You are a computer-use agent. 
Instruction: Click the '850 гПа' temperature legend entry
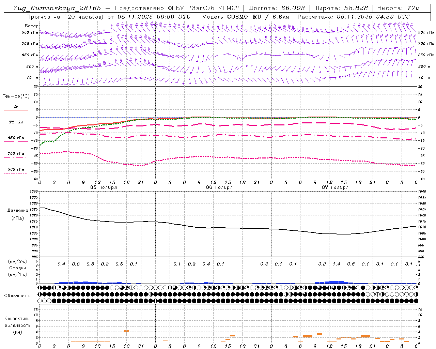(16, 138)
